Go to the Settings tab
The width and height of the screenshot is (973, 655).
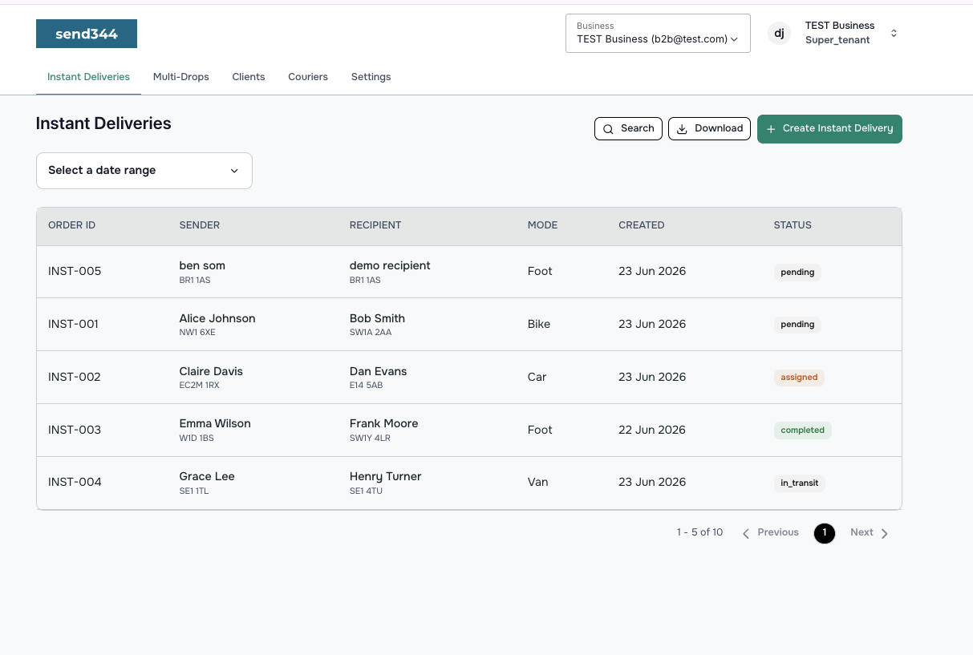pos(371,77)
